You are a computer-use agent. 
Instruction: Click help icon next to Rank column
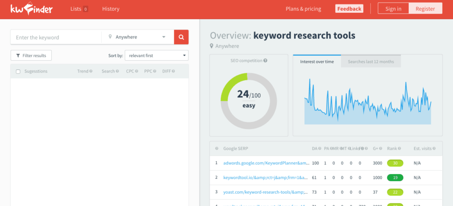pos(399,149)
